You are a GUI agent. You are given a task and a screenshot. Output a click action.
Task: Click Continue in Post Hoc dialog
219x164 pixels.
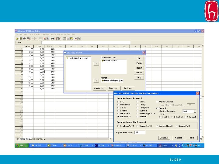(x=164, y=138)
